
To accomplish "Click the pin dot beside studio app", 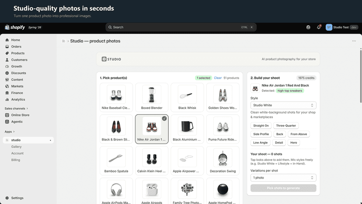I will pyautogui.click(x=50, y=140).
